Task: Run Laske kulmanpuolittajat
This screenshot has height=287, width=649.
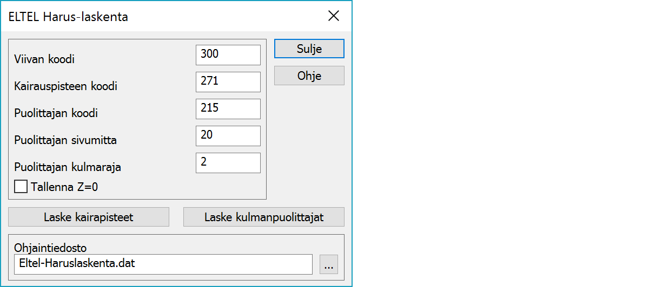Action: coord(263,217)
